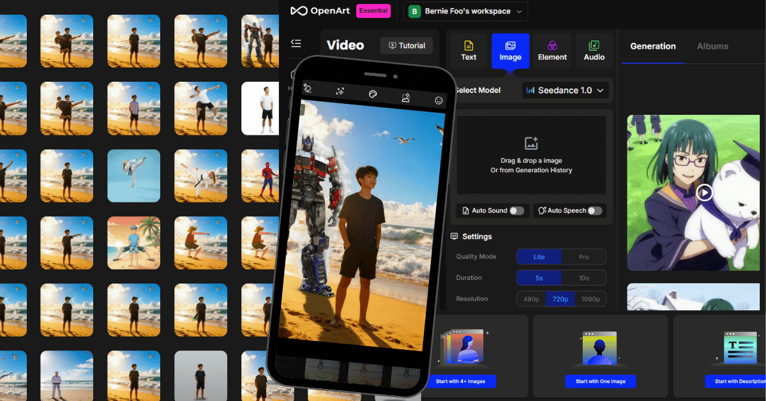
Task: Open the Element input tab
Action: [552, 51]
